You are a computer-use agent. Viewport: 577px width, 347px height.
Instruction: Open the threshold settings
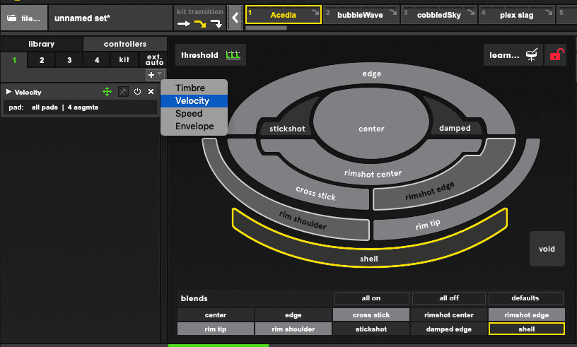point(211,55)
